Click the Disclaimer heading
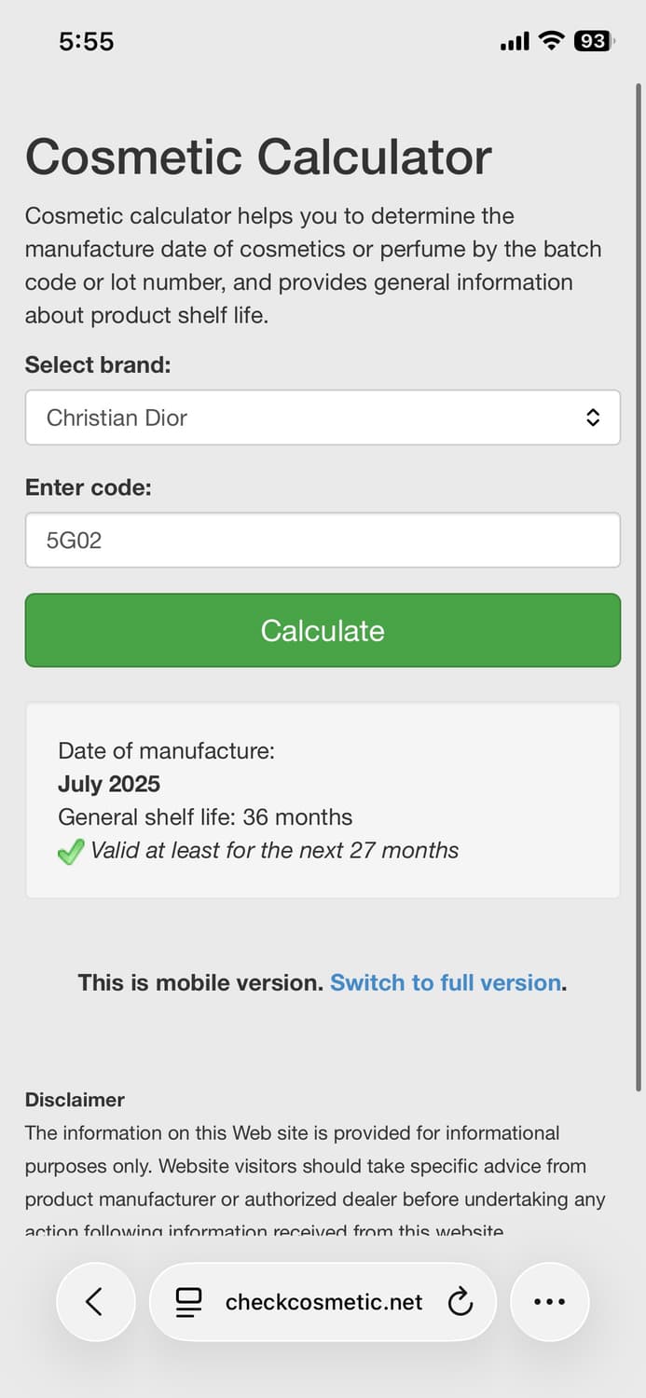Screen dimensions: 646x1398 pos(75,1100)
